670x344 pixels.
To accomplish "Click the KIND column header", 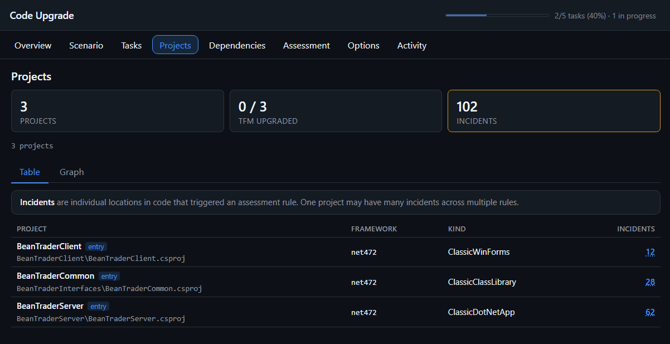I will tap(457, 229).
